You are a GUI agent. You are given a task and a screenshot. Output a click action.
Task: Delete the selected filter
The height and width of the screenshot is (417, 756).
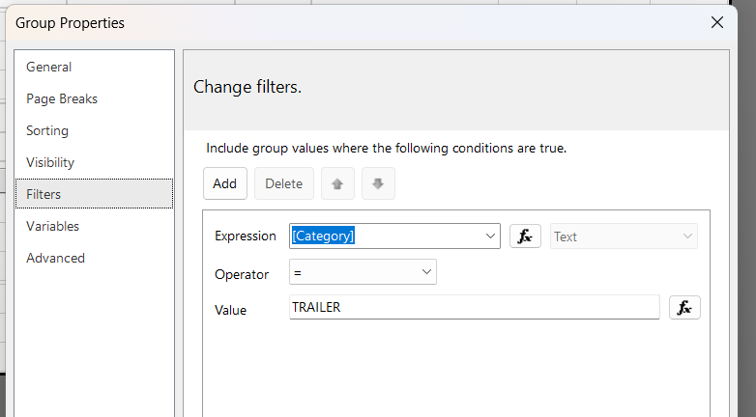point(284,183)
